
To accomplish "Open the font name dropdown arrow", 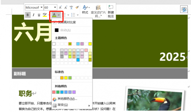I will (42, 7).
